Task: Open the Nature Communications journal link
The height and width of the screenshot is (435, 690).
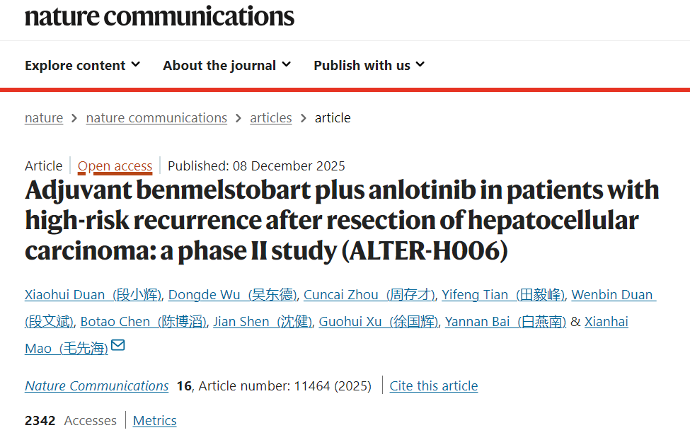Action: pyautogui.click(x=97, y=386)
